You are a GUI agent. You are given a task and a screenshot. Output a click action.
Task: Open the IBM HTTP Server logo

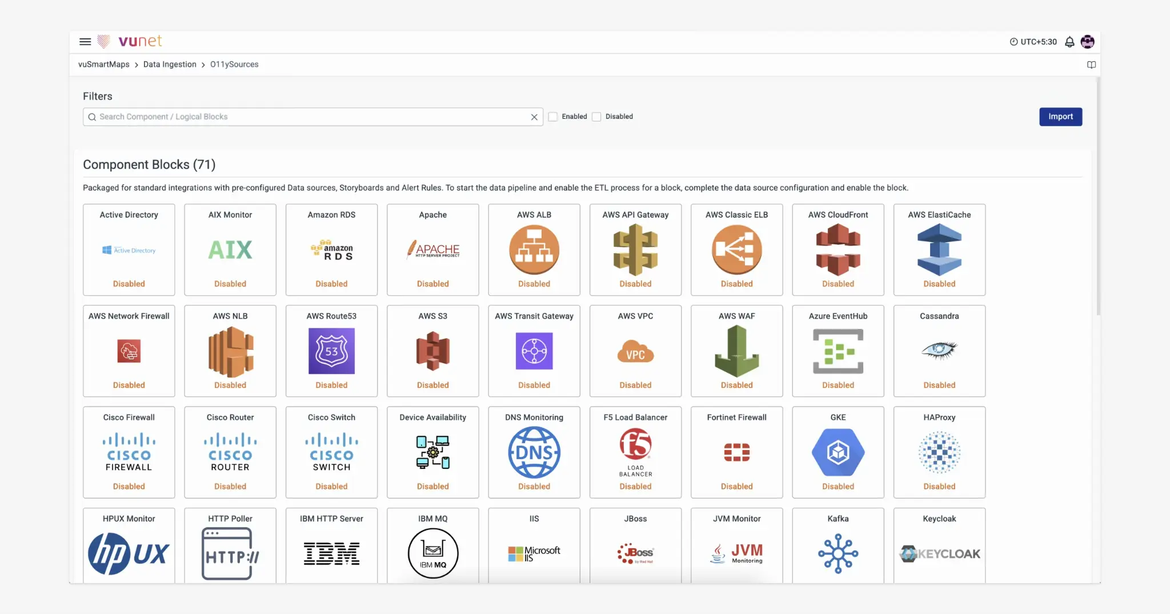point(332,553)
